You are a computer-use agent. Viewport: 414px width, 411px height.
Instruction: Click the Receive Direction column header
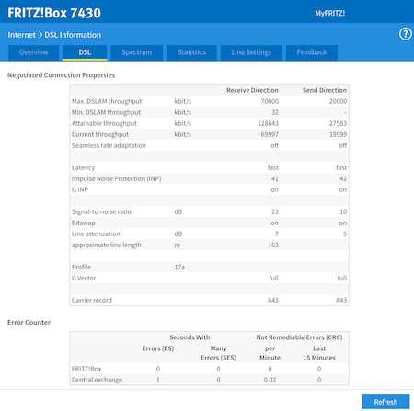click(x=252, y=90)
